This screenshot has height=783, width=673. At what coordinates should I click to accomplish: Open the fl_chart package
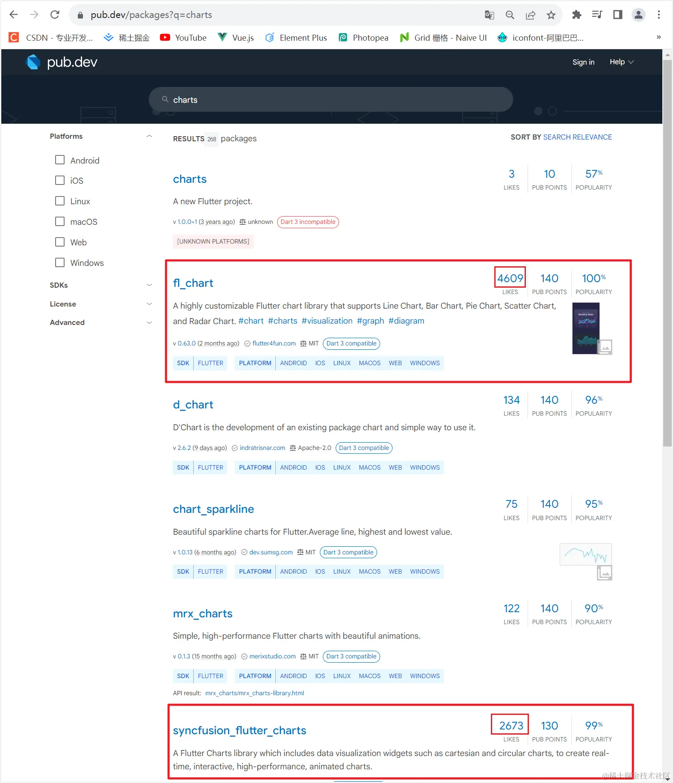[x=193, y=283]
